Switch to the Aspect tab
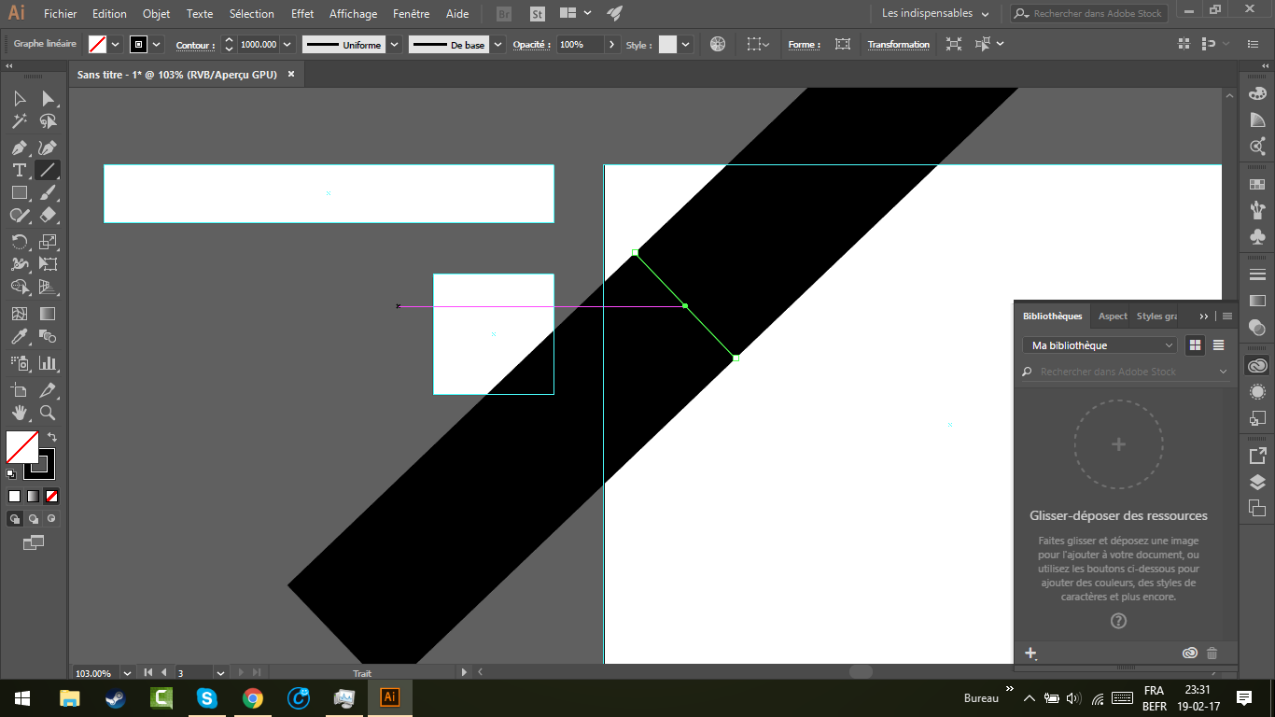This screenshot has height=717, width=1275. 1112,316
